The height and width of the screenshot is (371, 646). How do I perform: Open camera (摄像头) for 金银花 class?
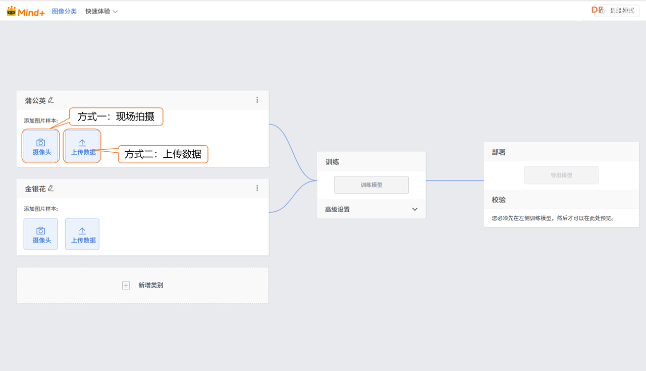point(41,234)
